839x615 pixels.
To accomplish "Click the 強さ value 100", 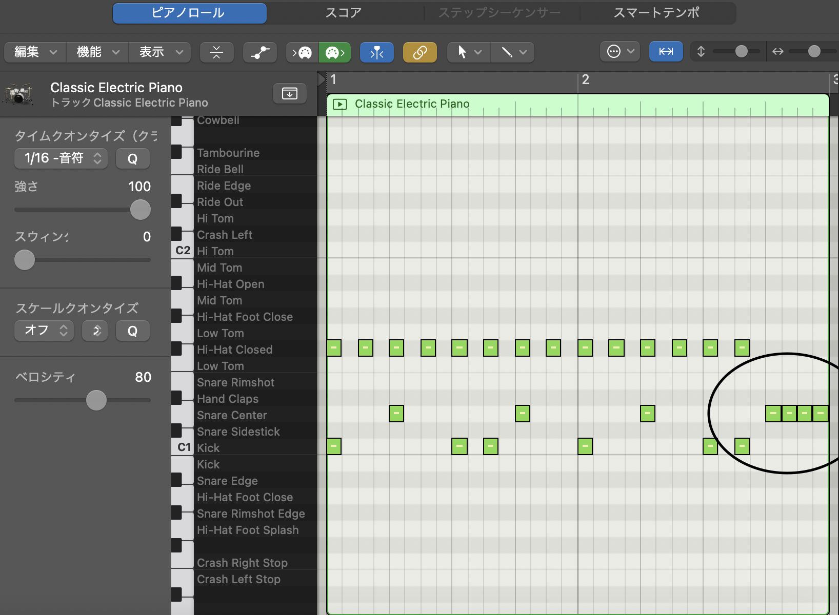I will 139,187.
